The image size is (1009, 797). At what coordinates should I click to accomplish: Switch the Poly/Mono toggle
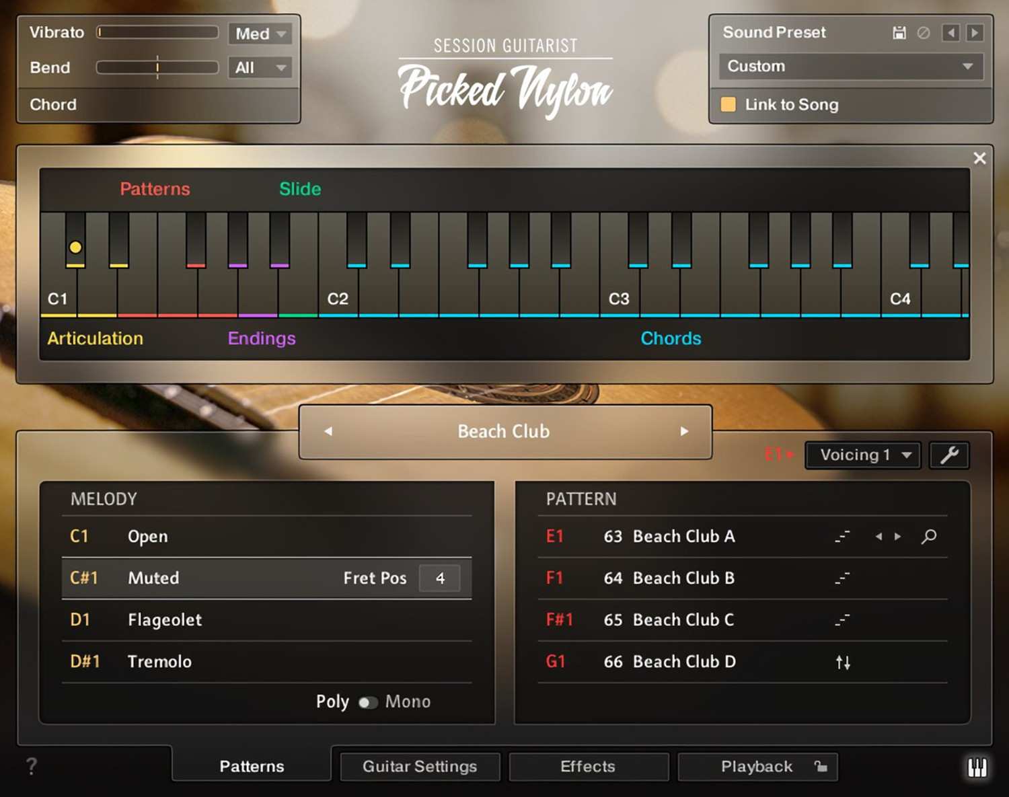coord(368,702)
